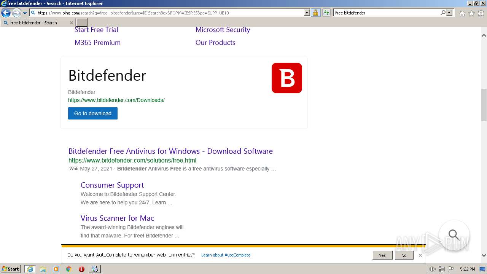Click the Internet Explorer title bar icon

pos(4,3)
